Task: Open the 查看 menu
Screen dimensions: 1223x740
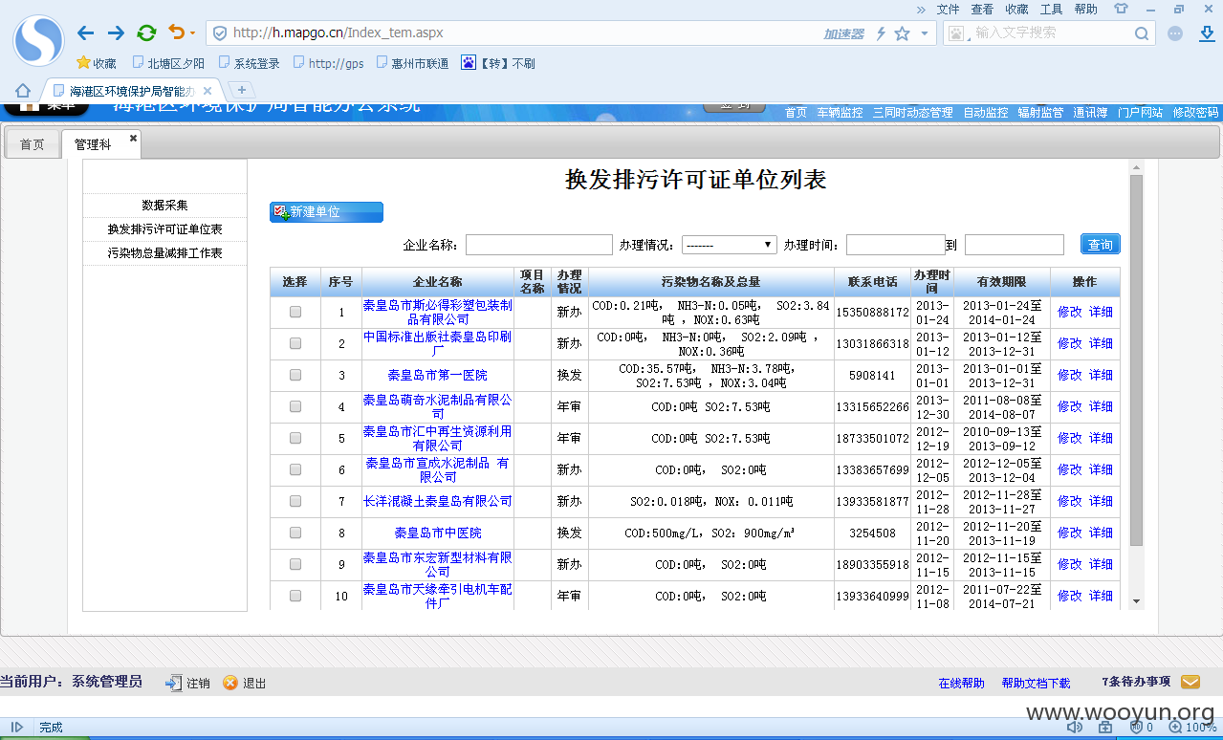Action: [982, 9]
